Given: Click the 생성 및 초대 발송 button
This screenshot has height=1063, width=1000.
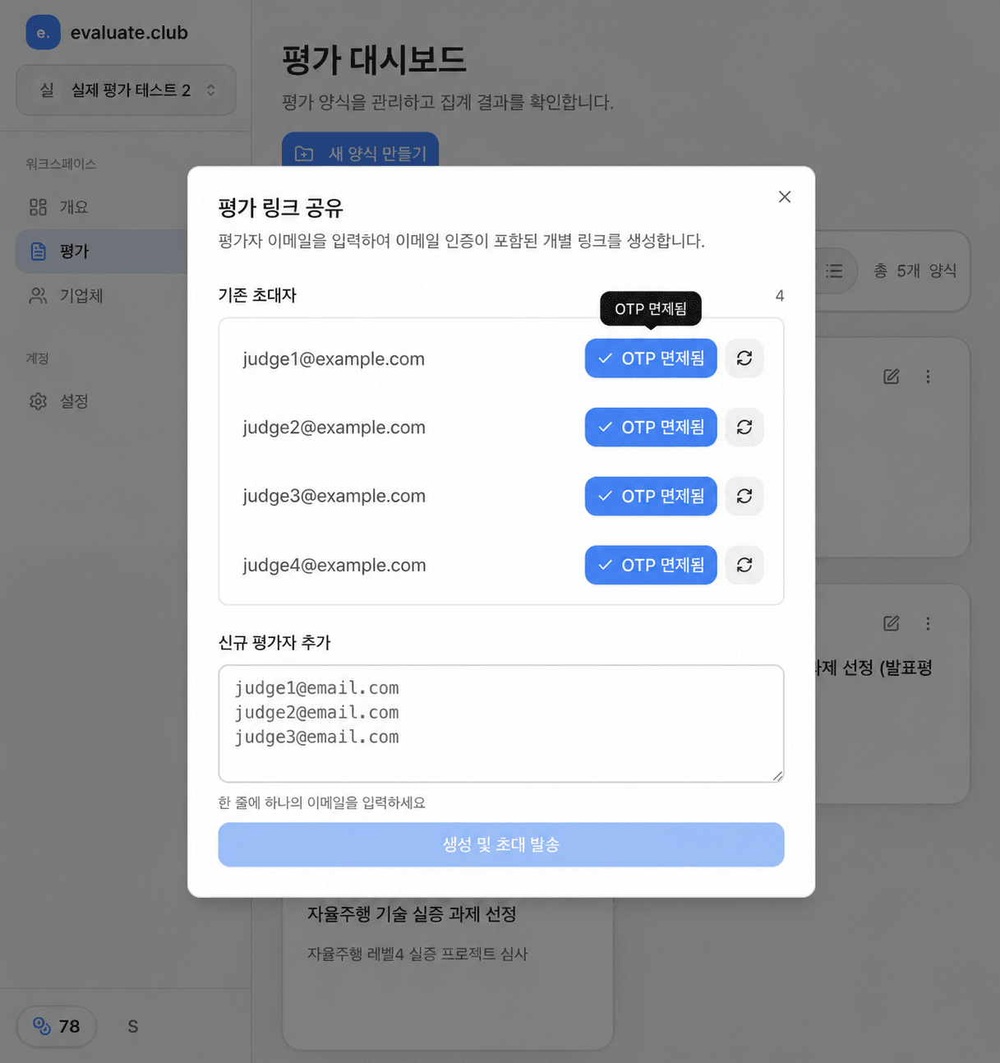Looking at the screenshot, I should 501,844.
